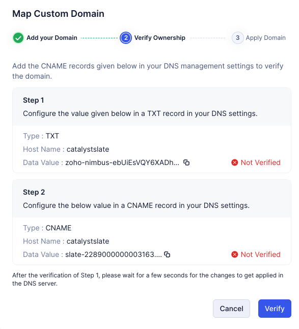Click the red X icon in Step 2

[x=234, y=254]
